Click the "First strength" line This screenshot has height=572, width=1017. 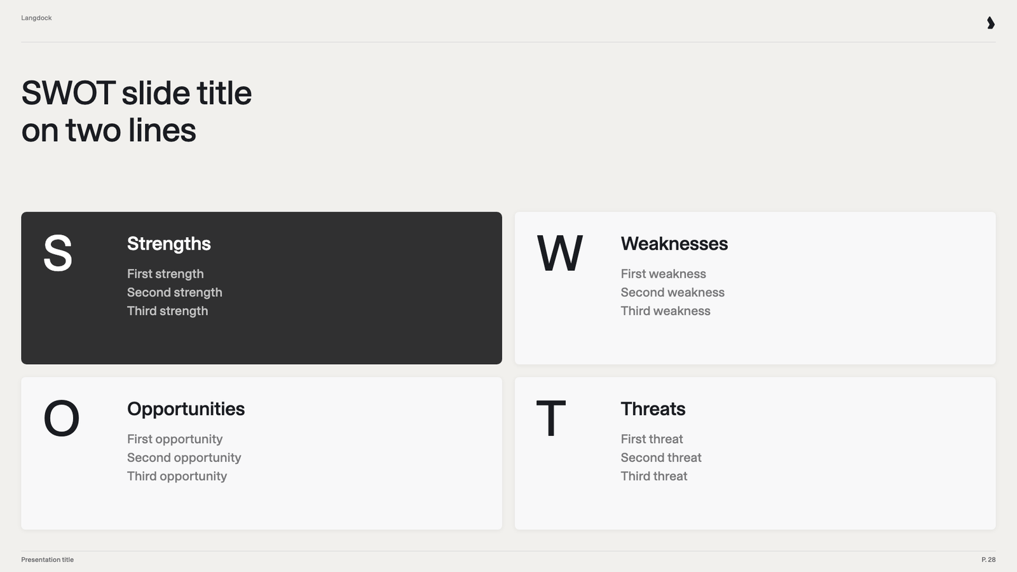165,274
